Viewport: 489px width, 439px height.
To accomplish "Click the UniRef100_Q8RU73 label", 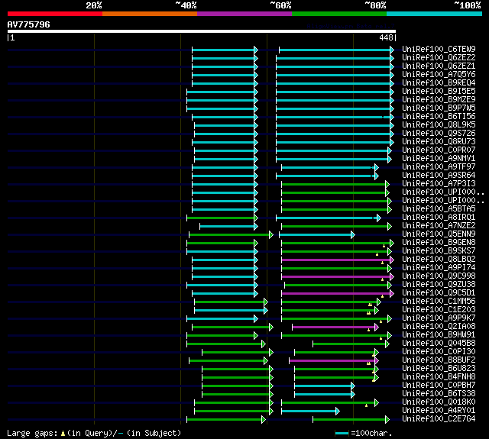I will click(x=439, y=142).
